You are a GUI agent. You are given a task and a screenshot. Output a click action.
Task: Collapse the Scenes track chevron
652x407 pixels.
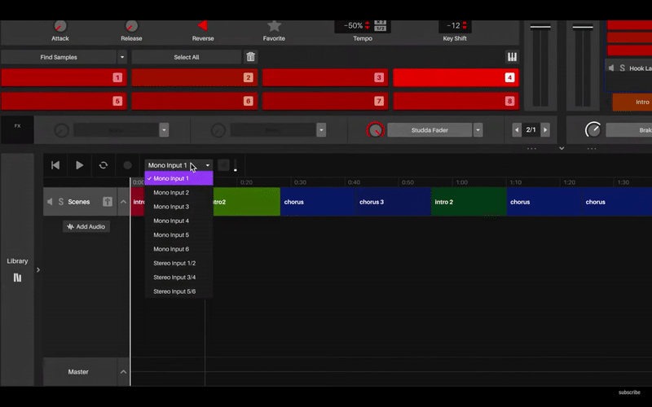pyautogui.click(x=124, y=202)
